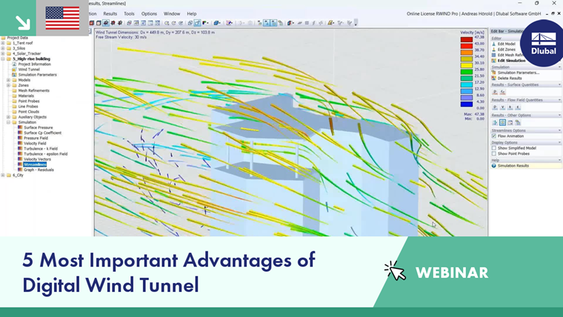
Task: Expand the Zones folder
Action: [x=8, y=85]
